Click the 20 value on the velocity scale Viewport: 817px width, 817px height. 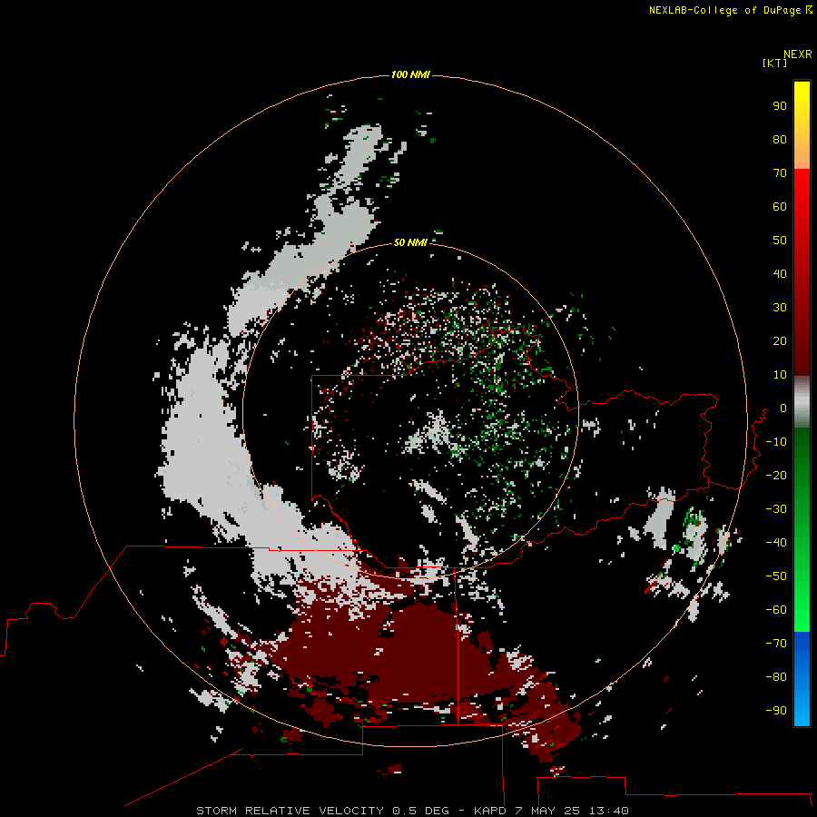click(x=780, y=341)
